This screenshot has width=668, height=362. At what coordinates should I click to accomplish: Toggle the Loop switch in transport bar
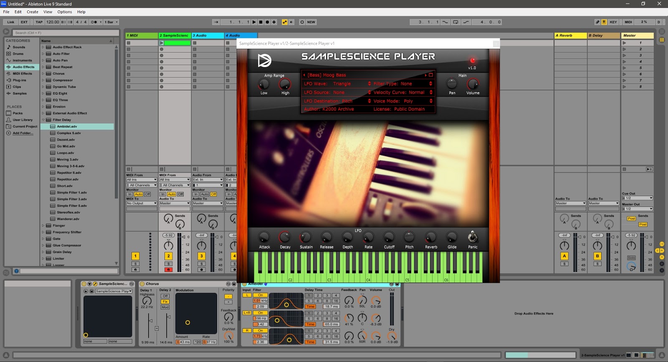point(455,22)
